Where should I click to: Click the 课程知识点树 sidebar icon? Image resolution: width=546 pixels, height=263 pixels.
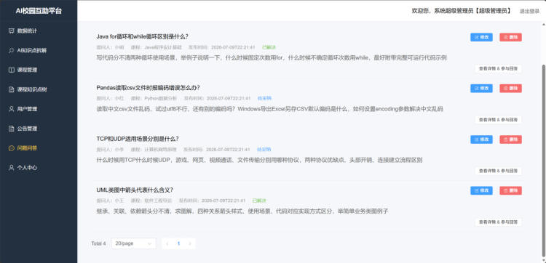[x=11, y=89]
